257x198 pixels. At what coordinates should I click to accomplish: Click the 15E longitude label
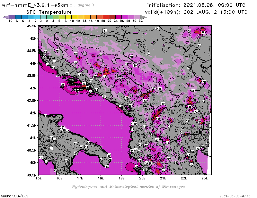(x=39, y=178)
